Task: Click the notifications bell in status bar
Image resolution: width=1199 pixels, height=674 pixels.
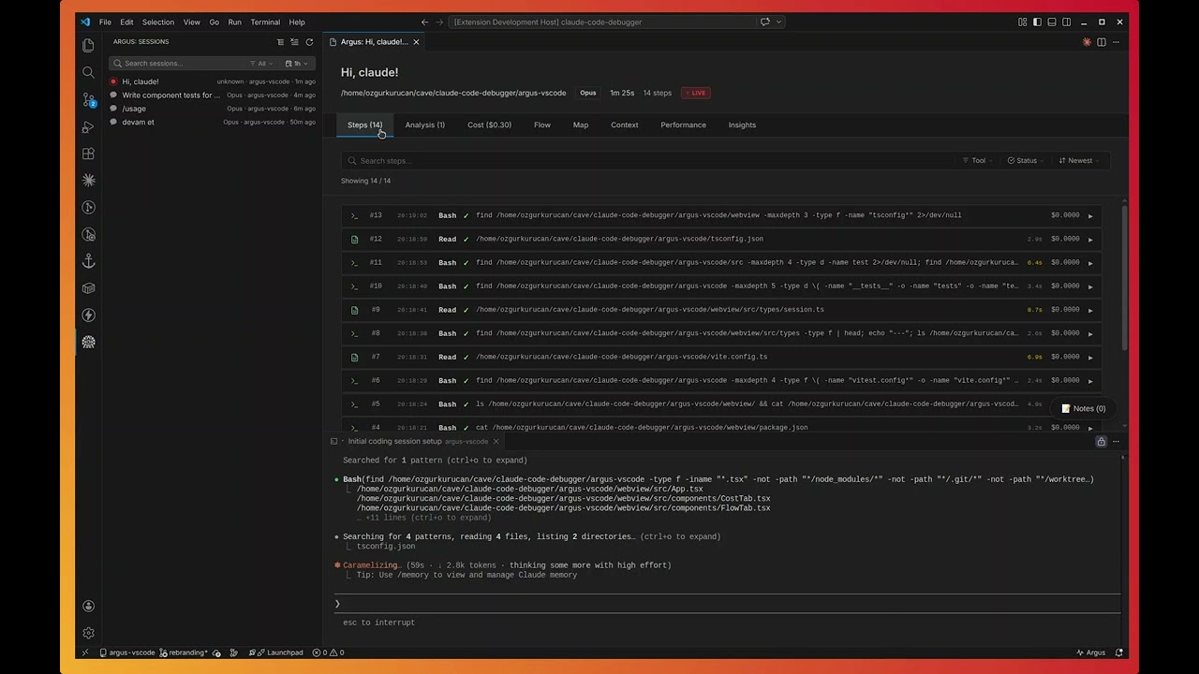Action: 1119,652
